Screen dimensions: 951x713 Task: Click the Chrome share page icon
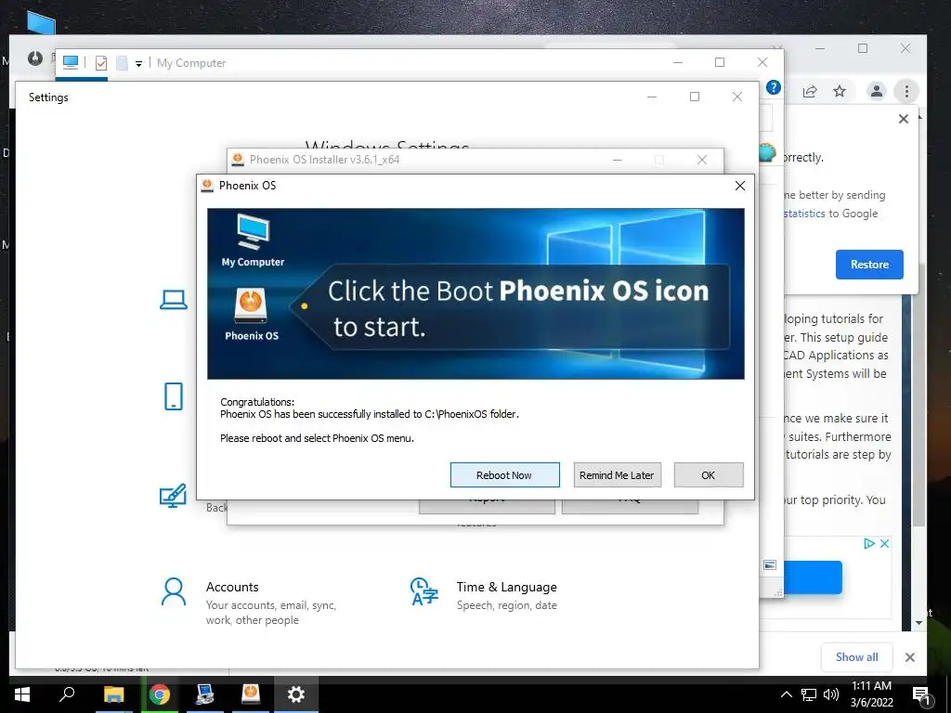[810, 92]
